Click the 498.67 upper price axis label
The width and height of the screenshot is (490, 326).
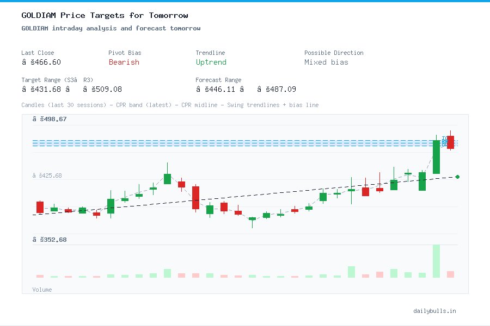pos(50,119)
